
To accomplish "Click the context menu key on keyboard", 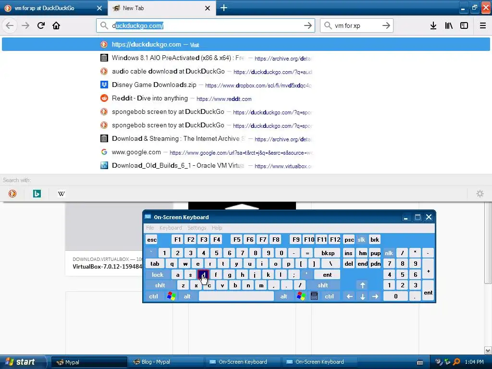I will click(x=314, y=296).
